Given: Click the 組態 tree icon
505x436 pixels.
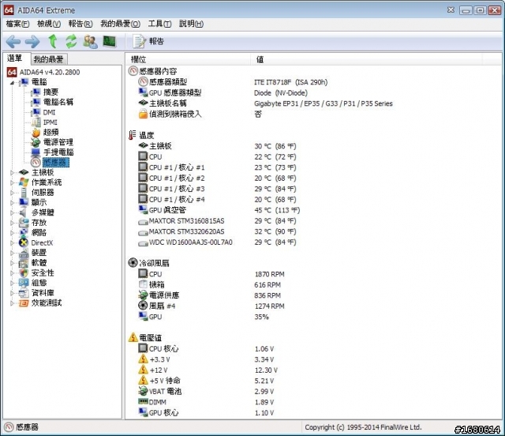Looking at the screenshot, I should click(x=24, y=283).
